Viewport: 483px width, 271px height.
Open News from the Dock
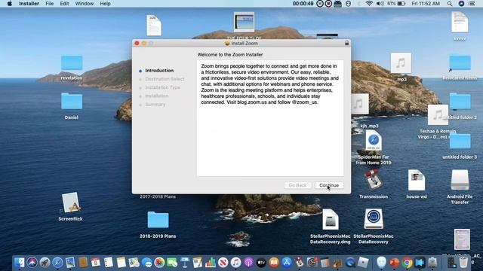223,263
